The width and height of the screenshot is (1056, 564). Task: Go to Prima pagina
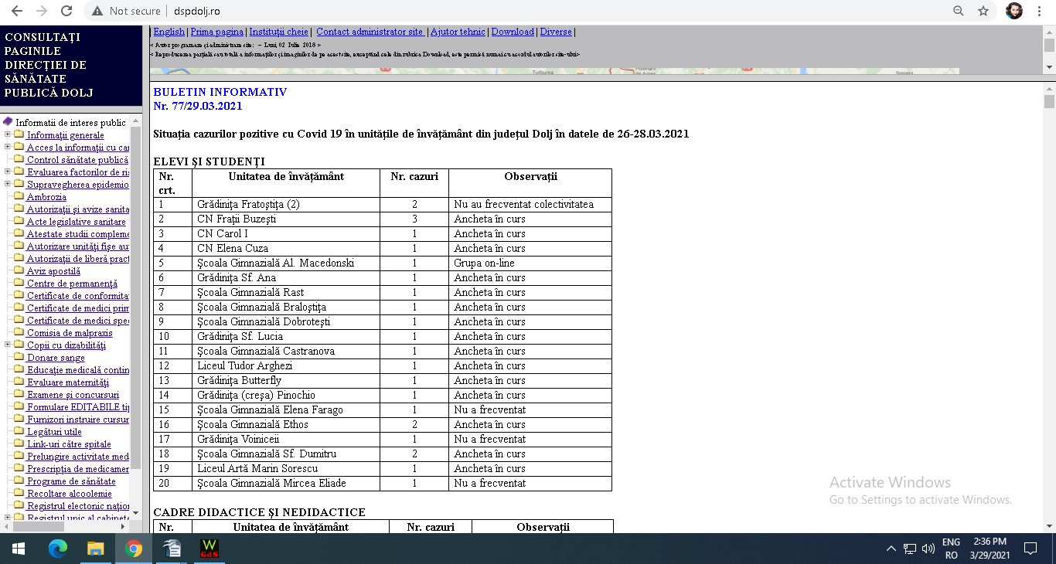[216, 32]
